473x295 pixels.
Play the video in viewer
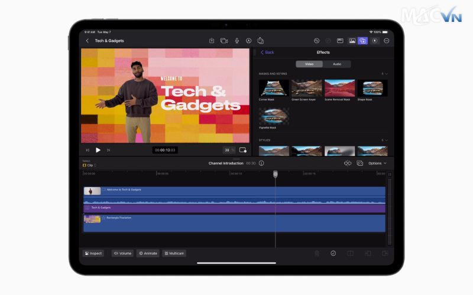click(98, 150)
